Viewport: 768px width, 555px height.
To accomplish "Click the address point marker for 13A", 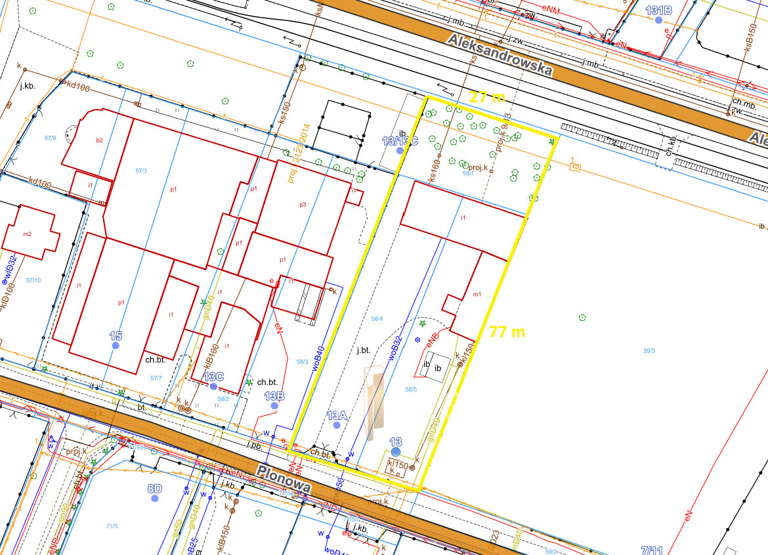I will click(337, 425).
